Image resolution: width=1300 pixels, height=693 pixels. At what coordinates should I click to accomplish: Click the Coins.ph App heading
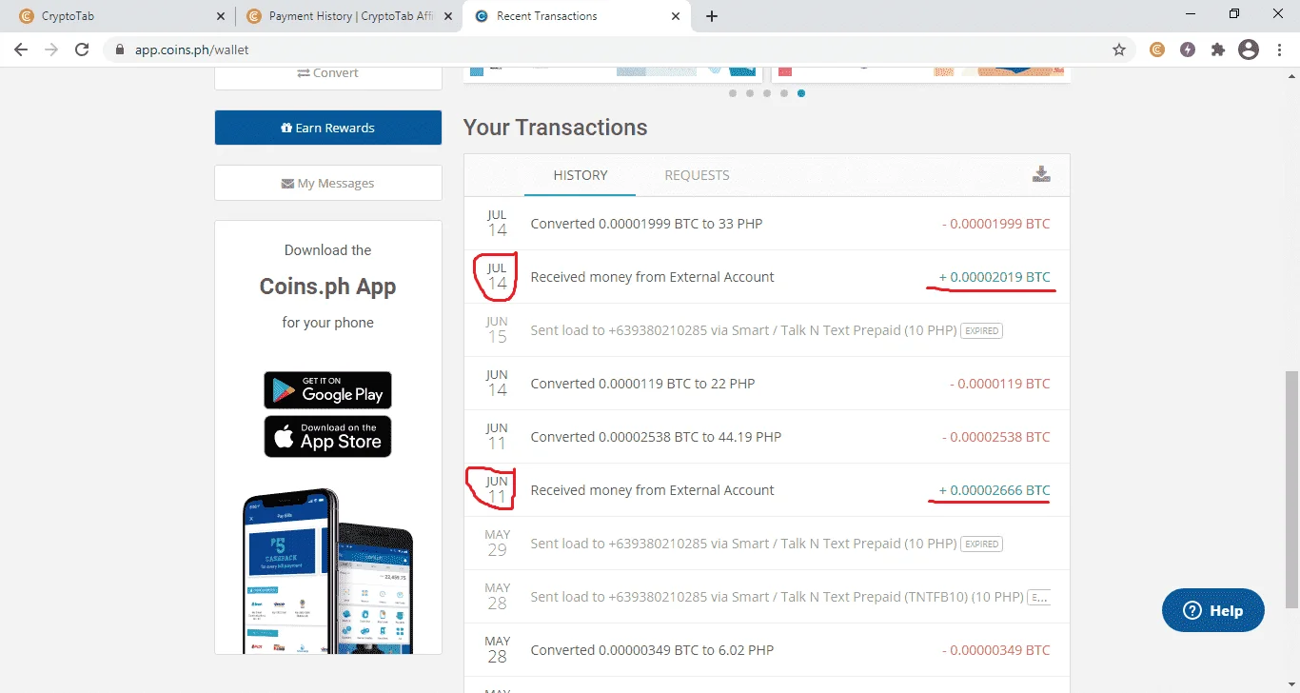click(x=327, y=287)
